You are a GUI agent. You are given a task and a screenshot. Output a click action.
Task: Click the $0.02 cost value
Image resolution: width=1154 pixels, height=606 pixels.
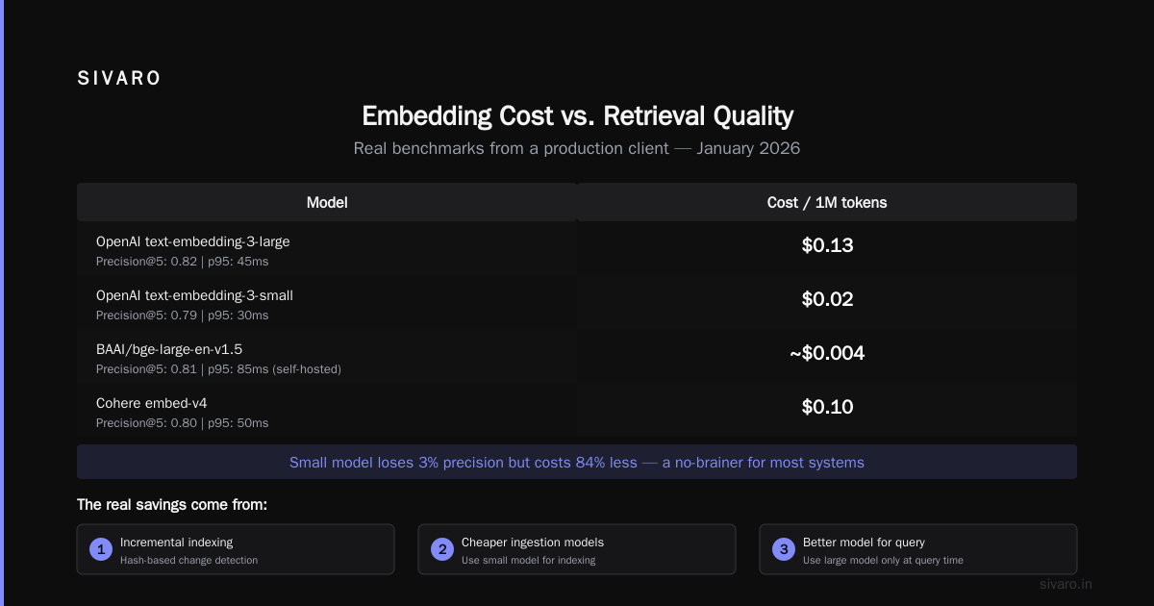point(827,299)
